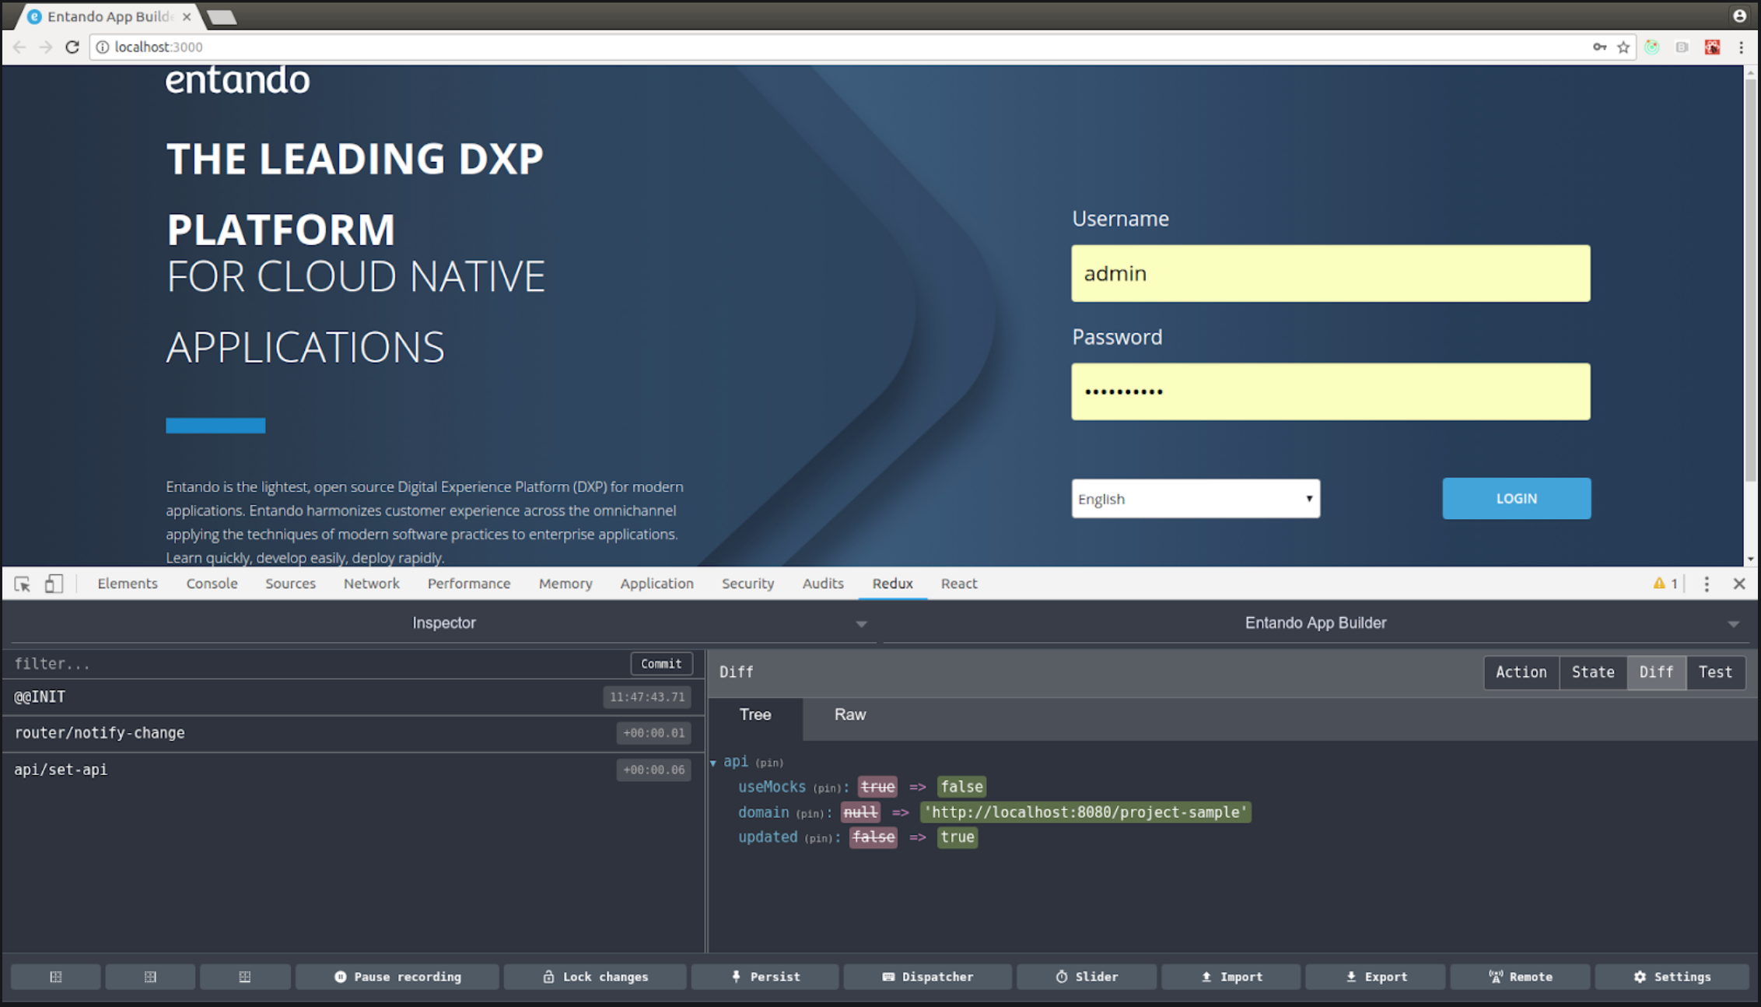Open Redux DevTools Settings

click(x=1672, y=977)
